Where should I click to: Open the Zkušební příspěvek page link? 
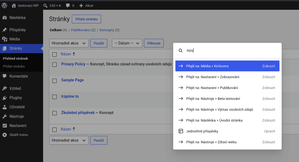coord(78,113)
